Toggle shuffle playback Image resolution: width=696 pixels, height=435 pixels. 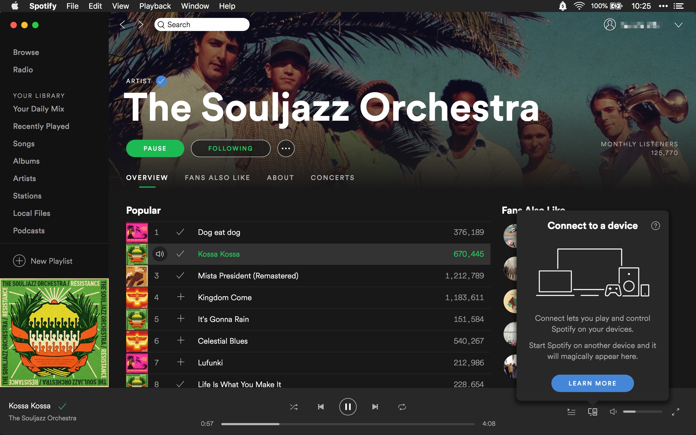coord(294,407)
